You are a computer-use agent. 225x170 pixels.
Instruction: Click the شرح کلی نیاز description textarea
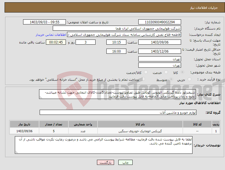[x=117, y=94]
